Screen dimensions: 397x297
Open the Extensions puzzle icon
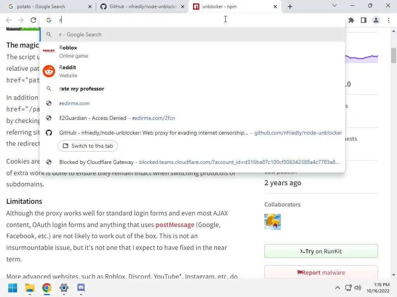[x=351, y=20]
